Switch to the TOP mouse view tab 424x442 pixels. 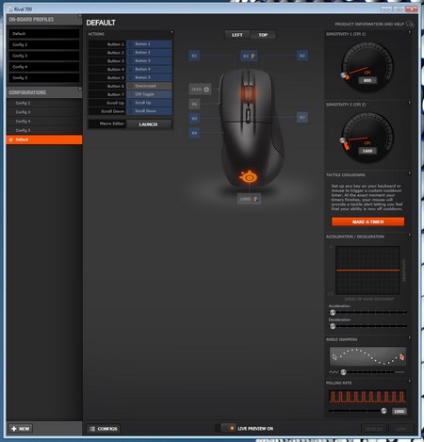263,35
